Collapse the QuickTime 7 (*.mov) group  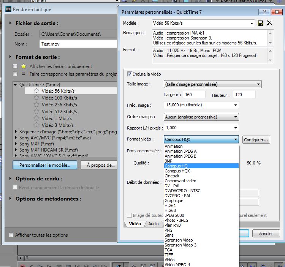pyautogui.click(x=15, y=85)
